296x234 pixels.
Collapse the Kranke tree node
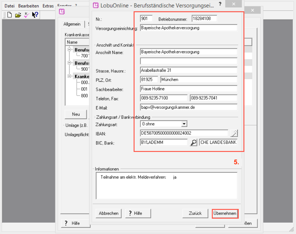tap(69, 76)
